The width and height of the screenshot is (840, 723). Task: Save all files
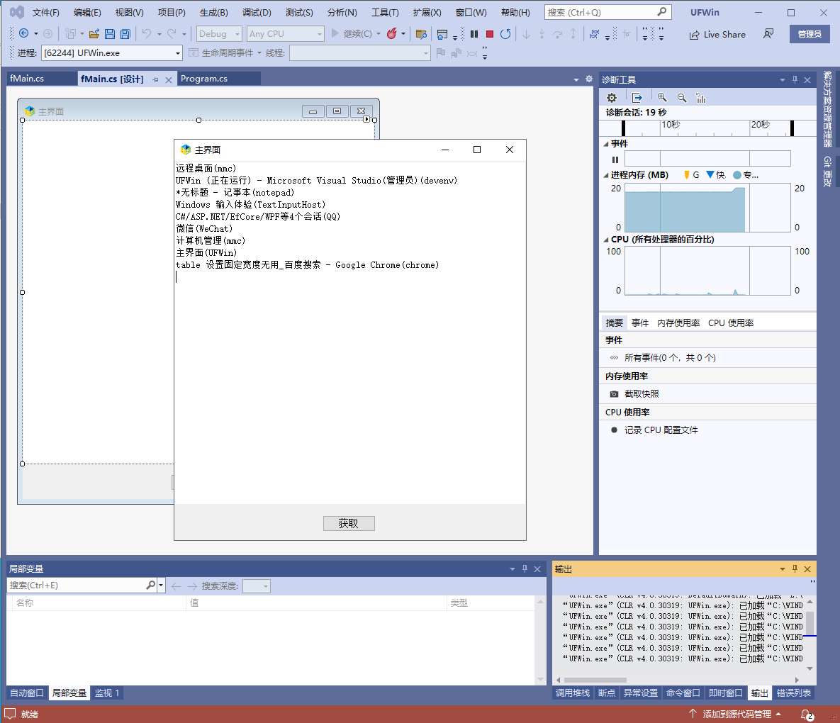click(125, 34)
